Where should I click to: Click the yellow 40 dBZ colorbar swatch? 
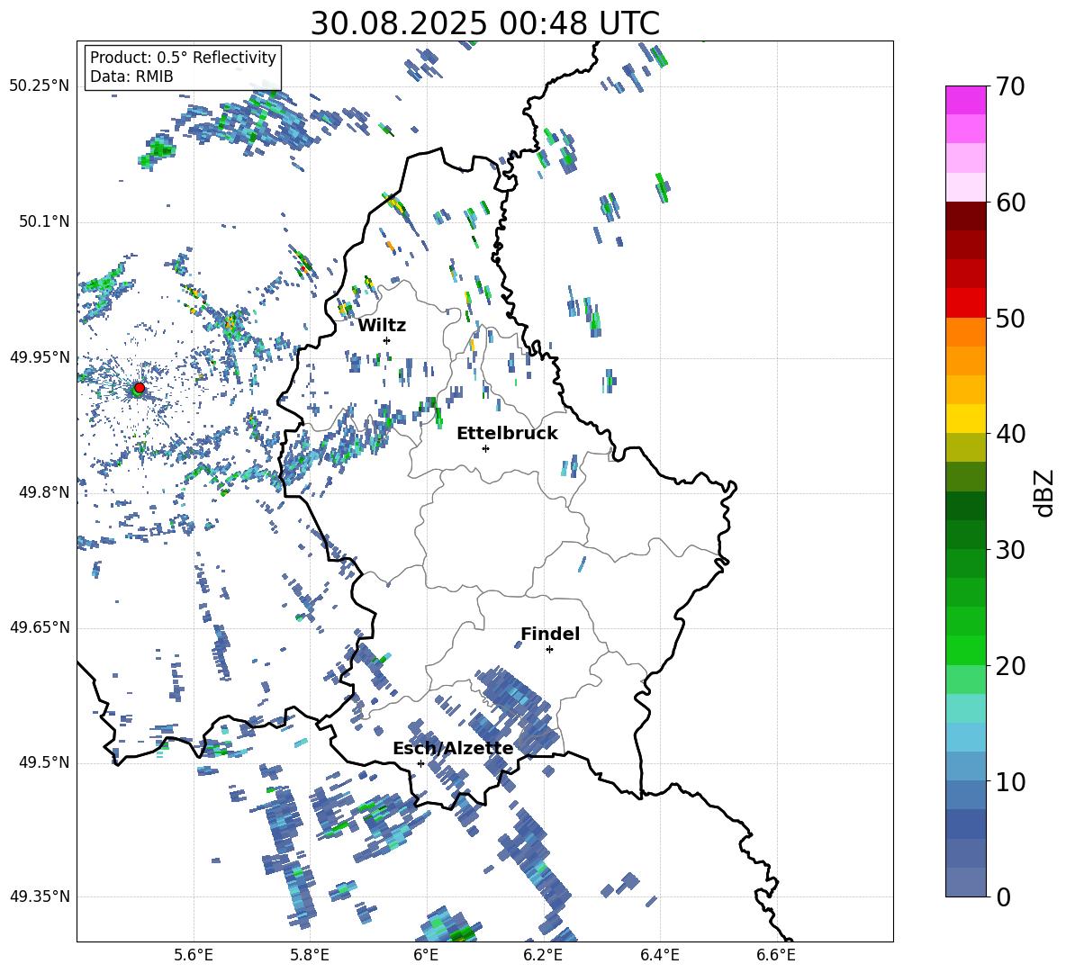click(965, 419)
